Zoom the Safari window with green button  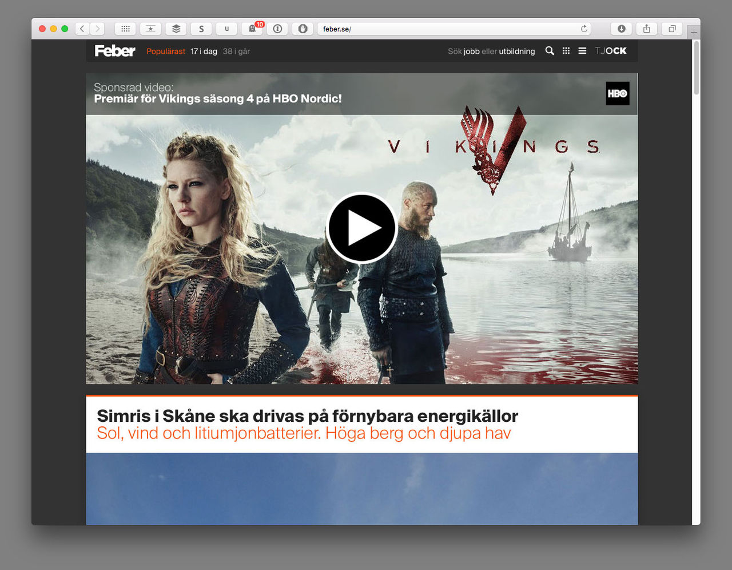[x=65, y=29]
